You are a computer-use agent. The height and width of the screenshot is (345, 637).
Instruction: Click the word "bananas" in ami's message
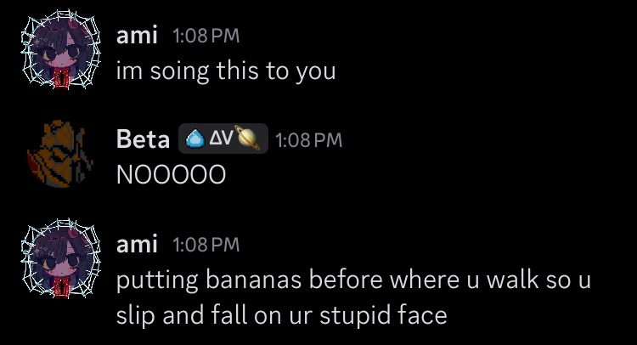tap(253, 280)
